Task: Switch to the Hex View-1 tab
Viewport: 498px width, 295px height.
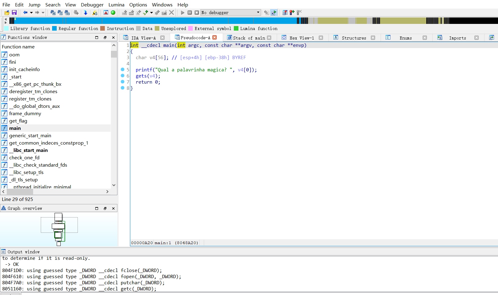Action: (x=301, y=37)
